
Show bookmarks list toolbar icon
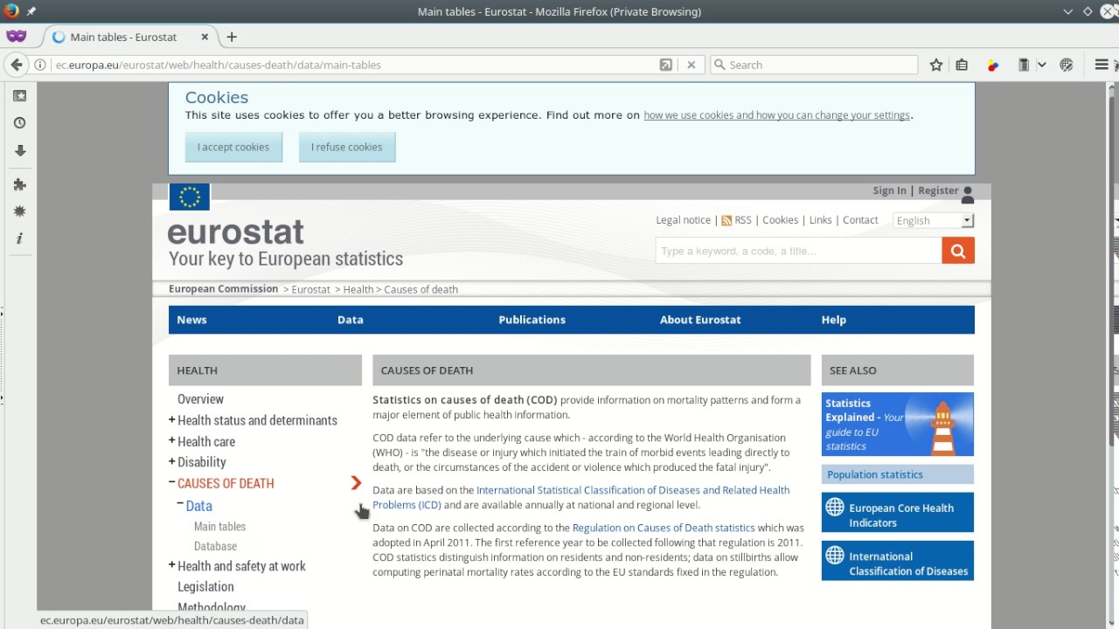[x=962, y=65]
